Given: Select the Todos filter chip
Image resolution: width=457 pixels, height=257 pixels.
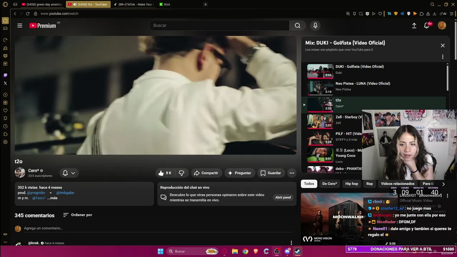Looking at the screenshot, I should [x=309, y=184].
